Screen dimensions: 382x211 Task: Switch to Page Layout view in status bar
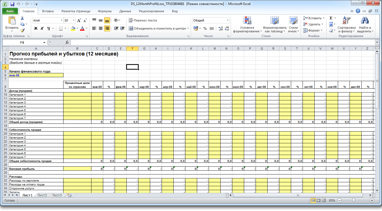pos(319,200)
